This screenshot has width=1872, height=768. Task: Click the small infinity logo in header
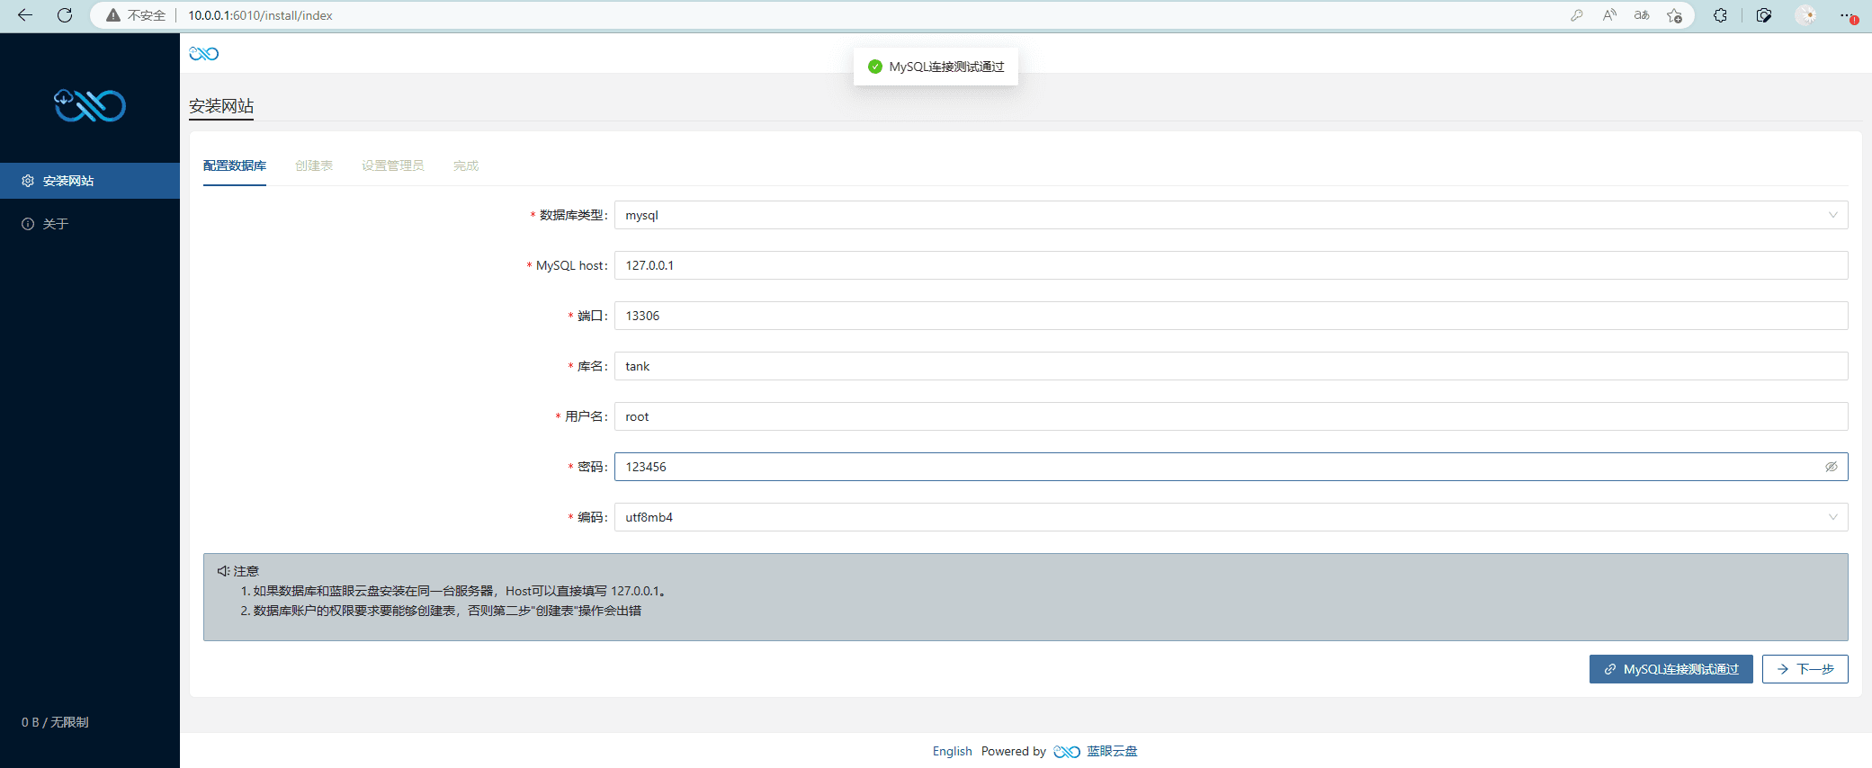pos(203,54)
